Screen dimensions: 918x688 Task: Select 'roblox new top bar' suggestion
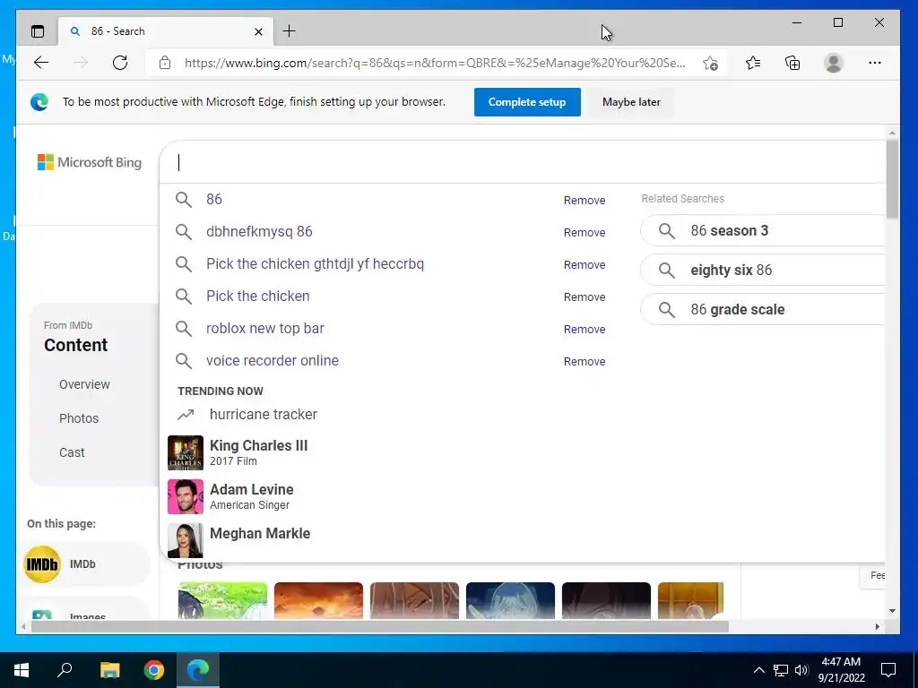coord(264,328)
